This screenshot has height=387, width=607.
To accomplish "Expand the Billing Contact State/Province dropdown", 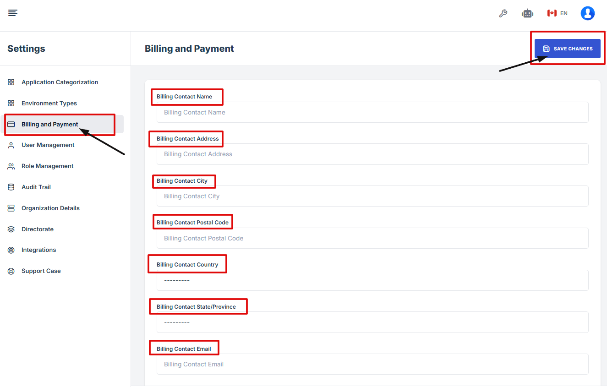I will click(372, 322).
